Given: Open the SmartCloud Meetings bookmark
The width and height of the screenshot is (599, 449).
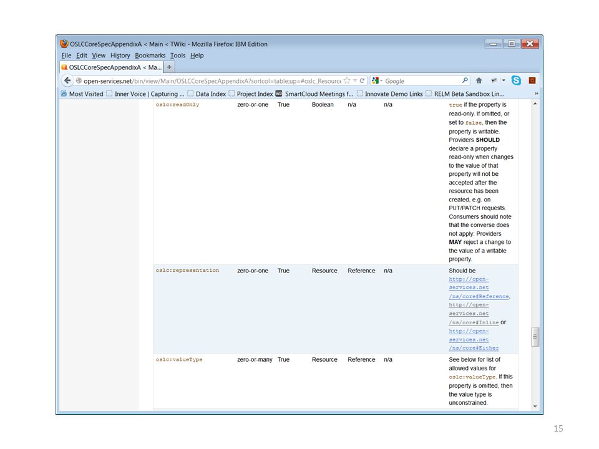Looking at the screenshot, I should coord(314,94).
